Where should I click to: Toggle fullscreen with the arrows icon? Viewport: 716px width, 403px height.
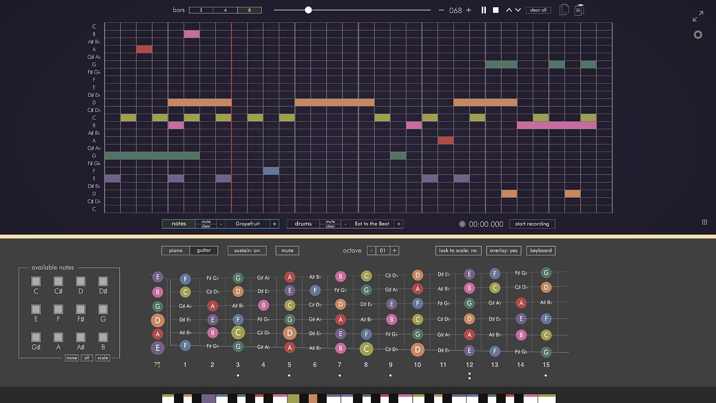click(x=698, y=16)
